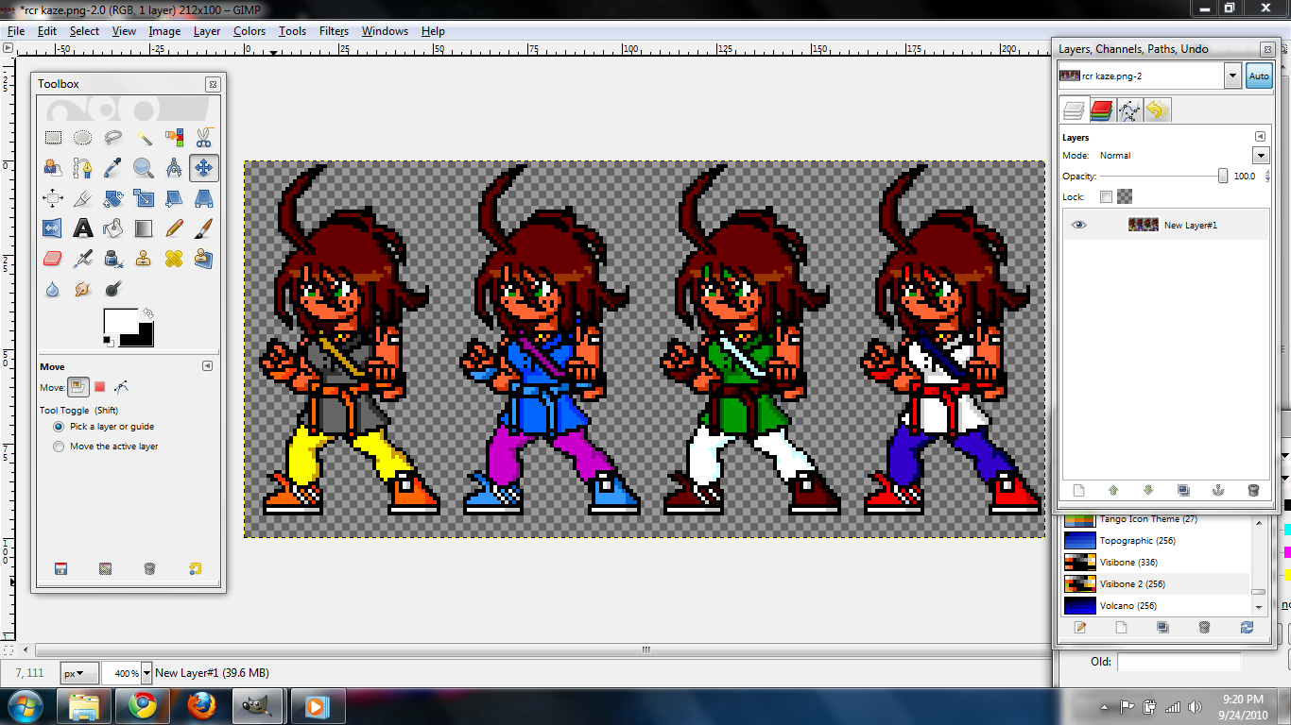Select the Fuzzy Select magic wand tool
This screenshot has height=725, width=1291.
coord(144,138)
